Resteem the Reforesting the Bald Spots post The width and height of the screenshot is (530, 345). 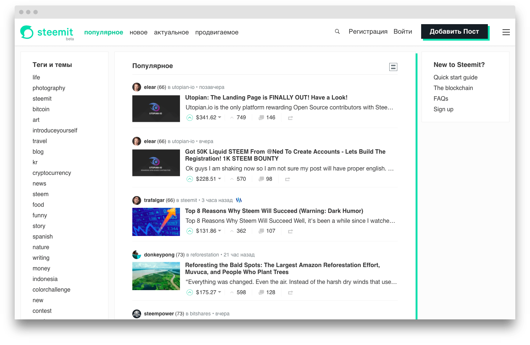click(290, 293)
